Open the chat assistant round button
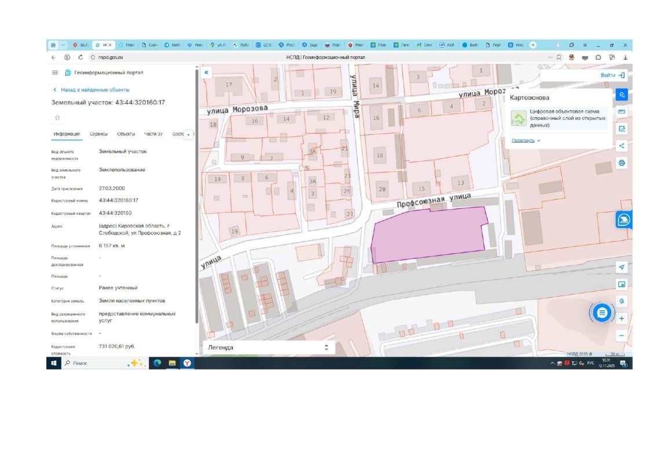This screenshot has height=475, width=672. (x=602, y=313)
